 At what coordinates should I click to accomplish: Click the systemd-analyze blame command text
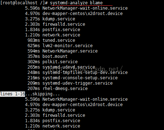(76, 3)
